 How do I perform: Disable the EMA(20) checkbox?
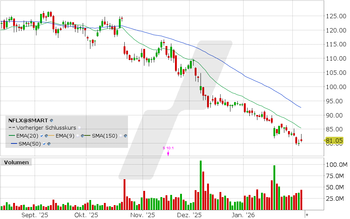click(x=42, y=136)
